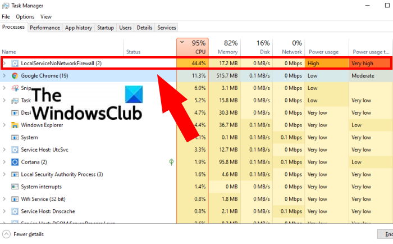Click Fewer details link
Screen dimensions: 393x244
pos(29,234)
